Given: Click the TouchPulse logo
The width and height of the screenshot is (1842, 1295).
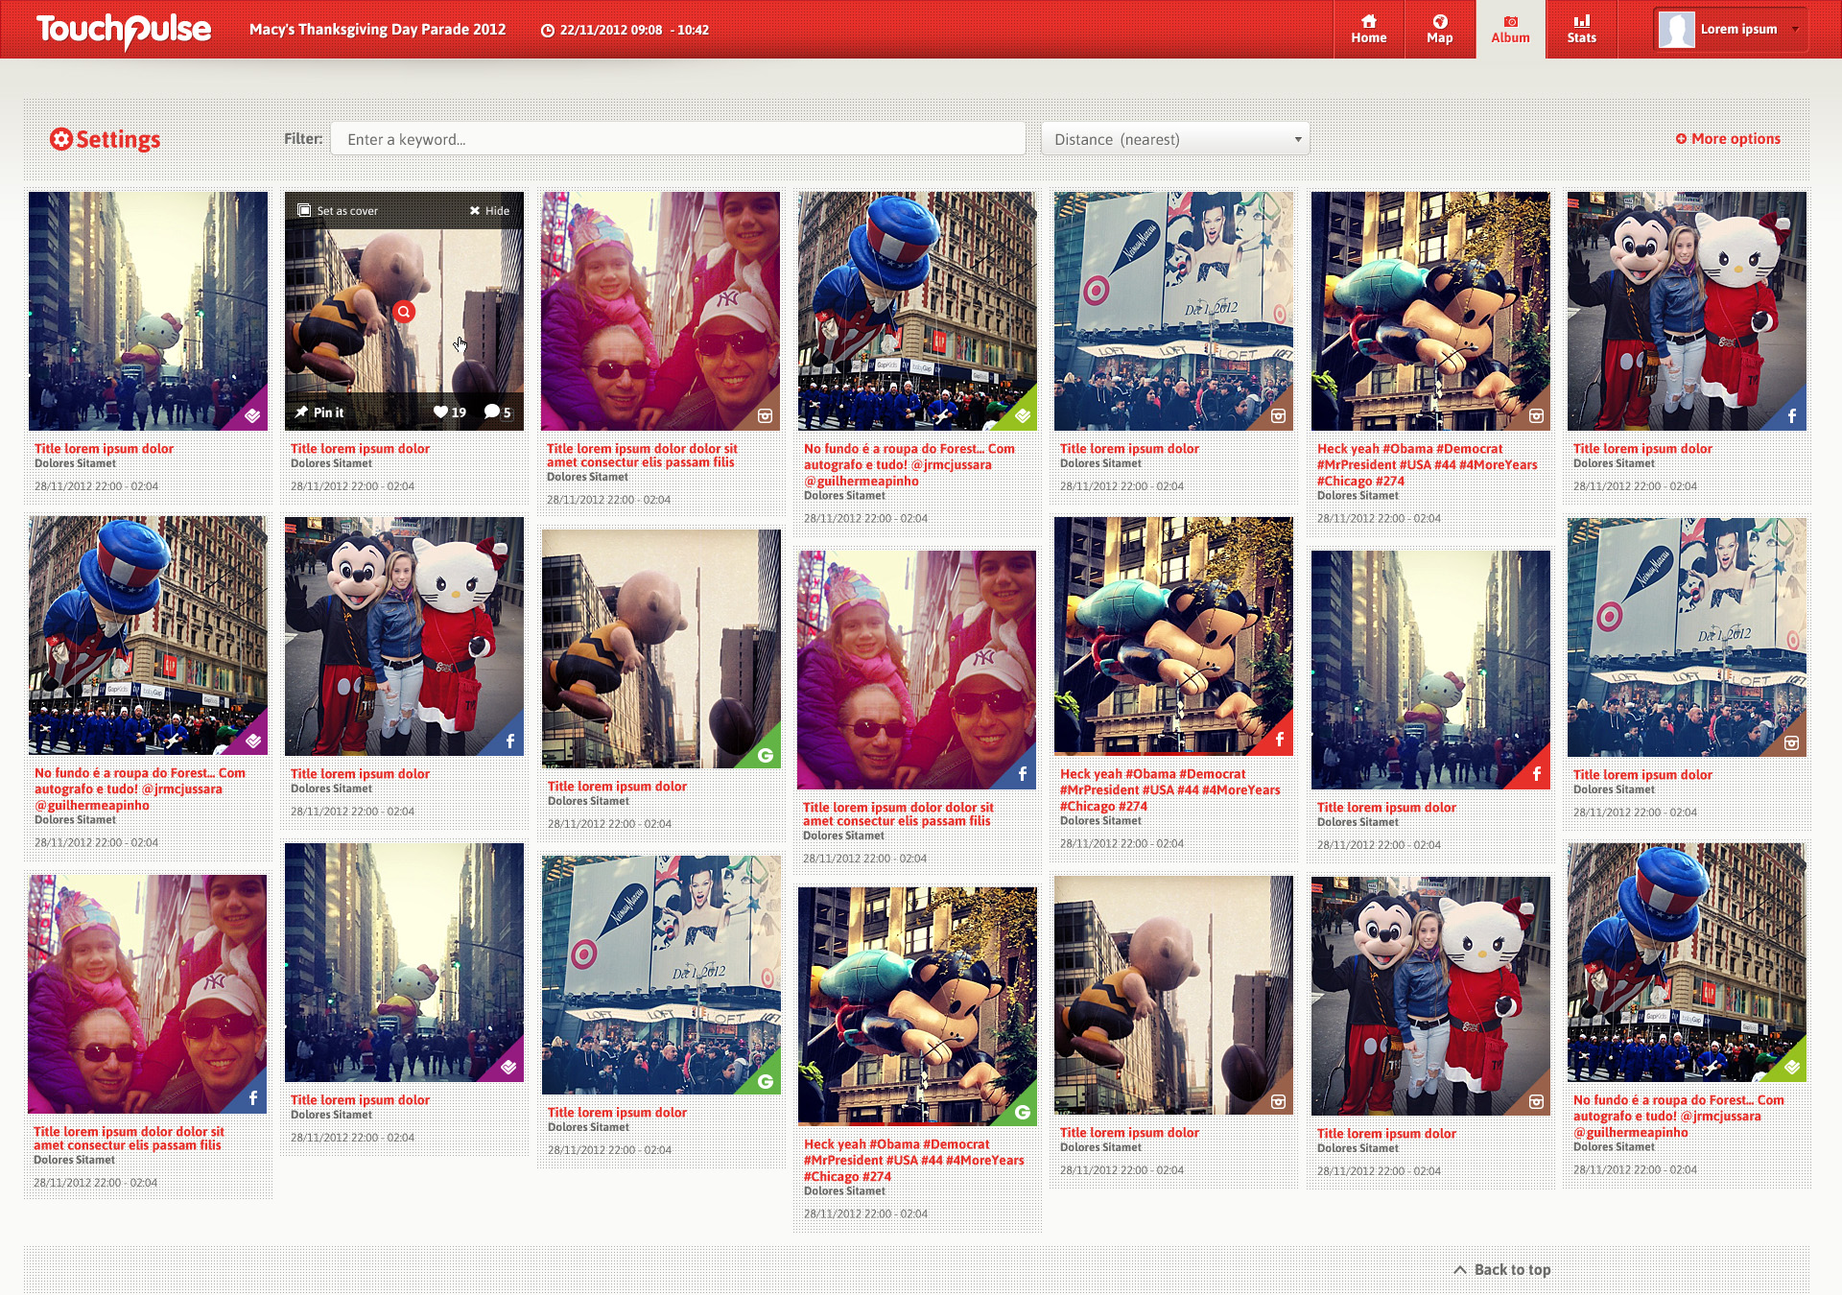Looking at the screenshot, I should point(124,31).
